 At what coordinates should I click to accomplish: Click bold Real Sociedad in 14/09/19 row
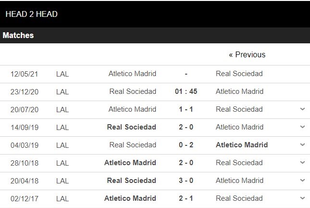(x=132, y=127)
